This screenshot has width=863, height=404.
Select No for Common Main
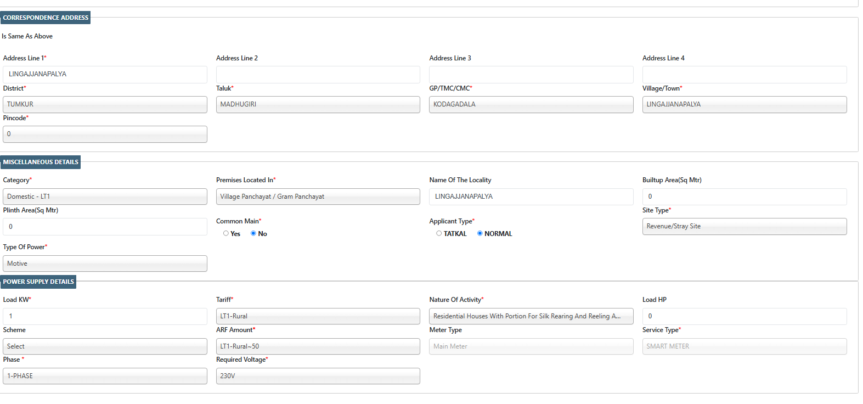click(253, 233)
